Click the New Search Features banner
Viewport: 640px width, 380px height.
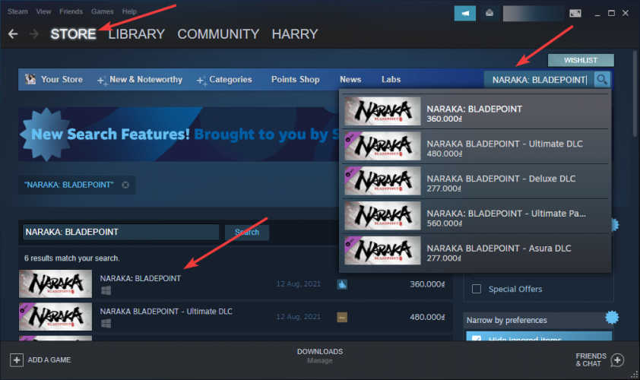click(x=179, y=135)
